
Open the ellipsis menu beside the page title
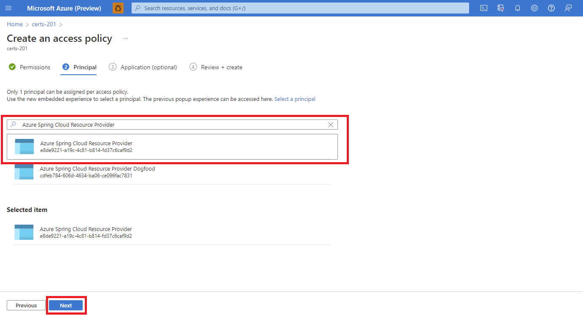click(x=125, y=38)
